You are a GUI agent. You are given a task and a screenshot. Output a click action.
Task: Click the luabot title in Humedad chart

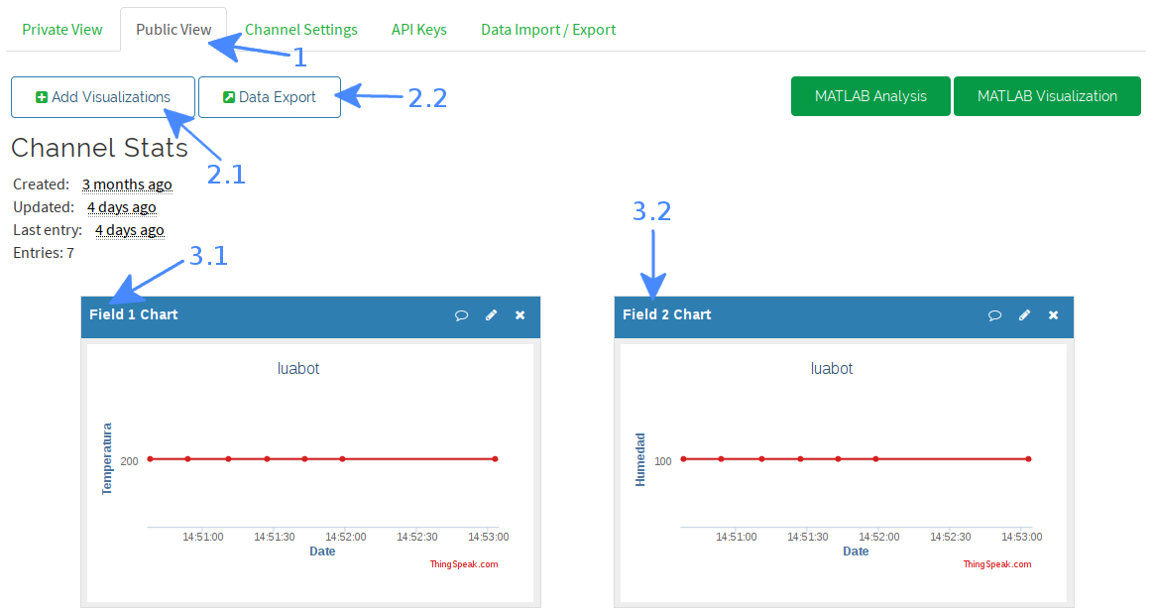pos(832,368)
